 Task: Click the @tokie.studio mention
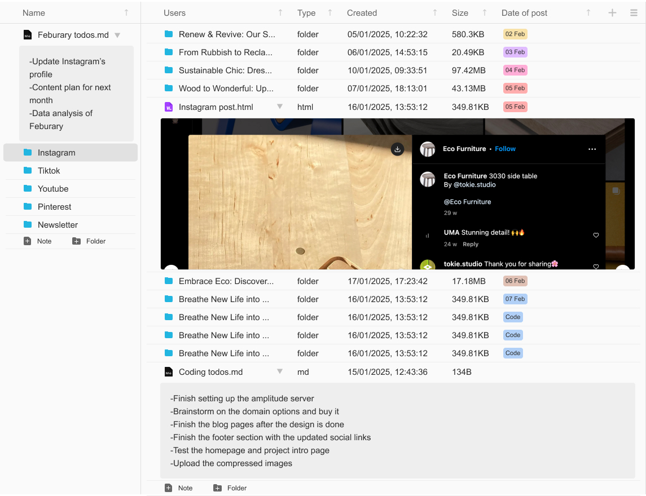474,185
